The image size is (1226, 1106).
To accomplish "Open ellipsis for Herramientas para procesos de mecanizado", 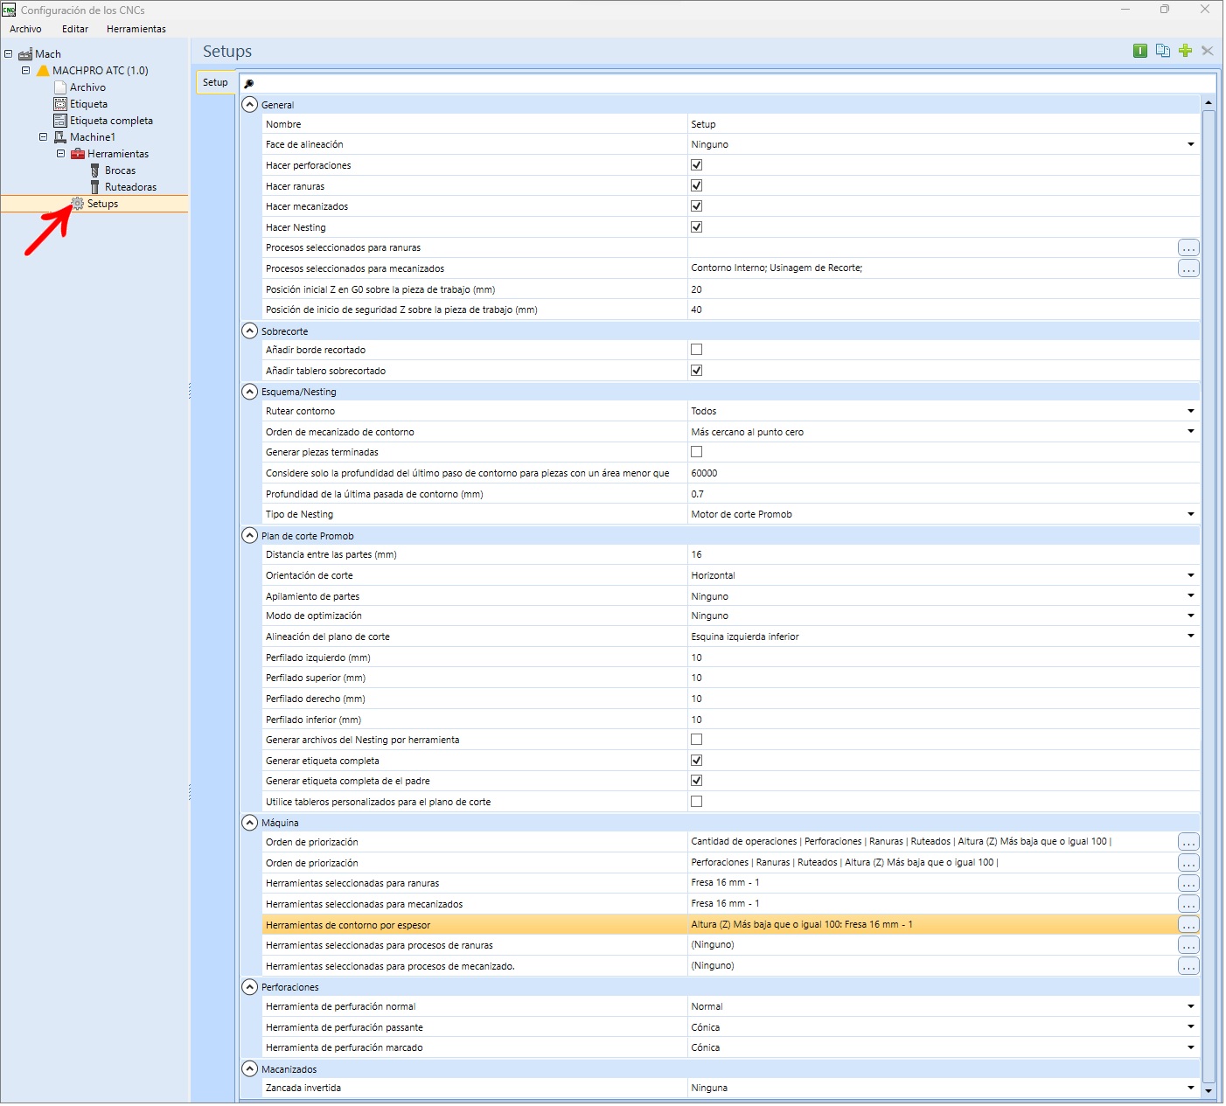I will point(1188,966).
